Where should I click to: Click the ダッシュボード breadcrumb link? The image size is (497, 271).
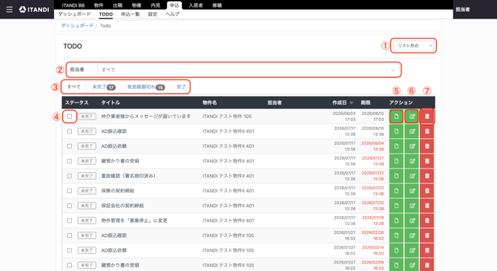pos(77,26)
